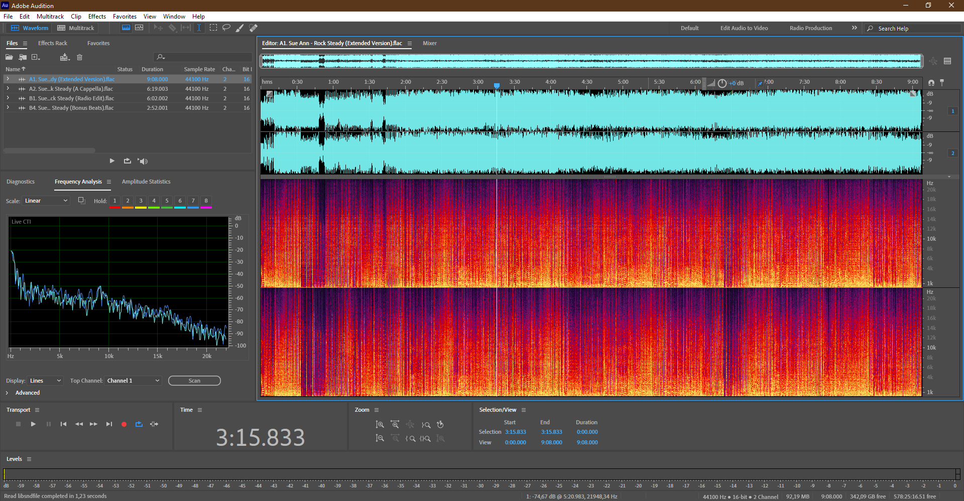Click the Scan button

(x=194, y=381)
